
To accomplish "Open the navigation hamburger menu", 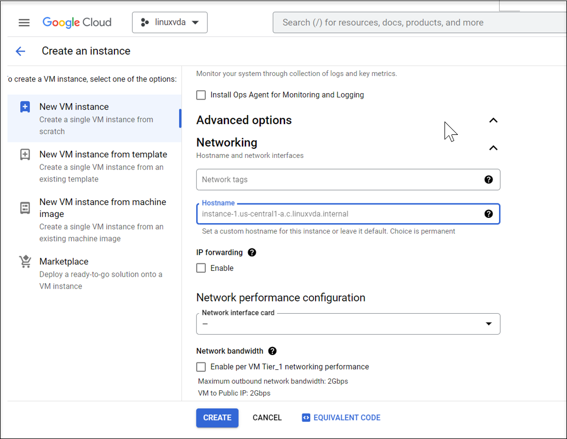I will click(x=24, y=22).
